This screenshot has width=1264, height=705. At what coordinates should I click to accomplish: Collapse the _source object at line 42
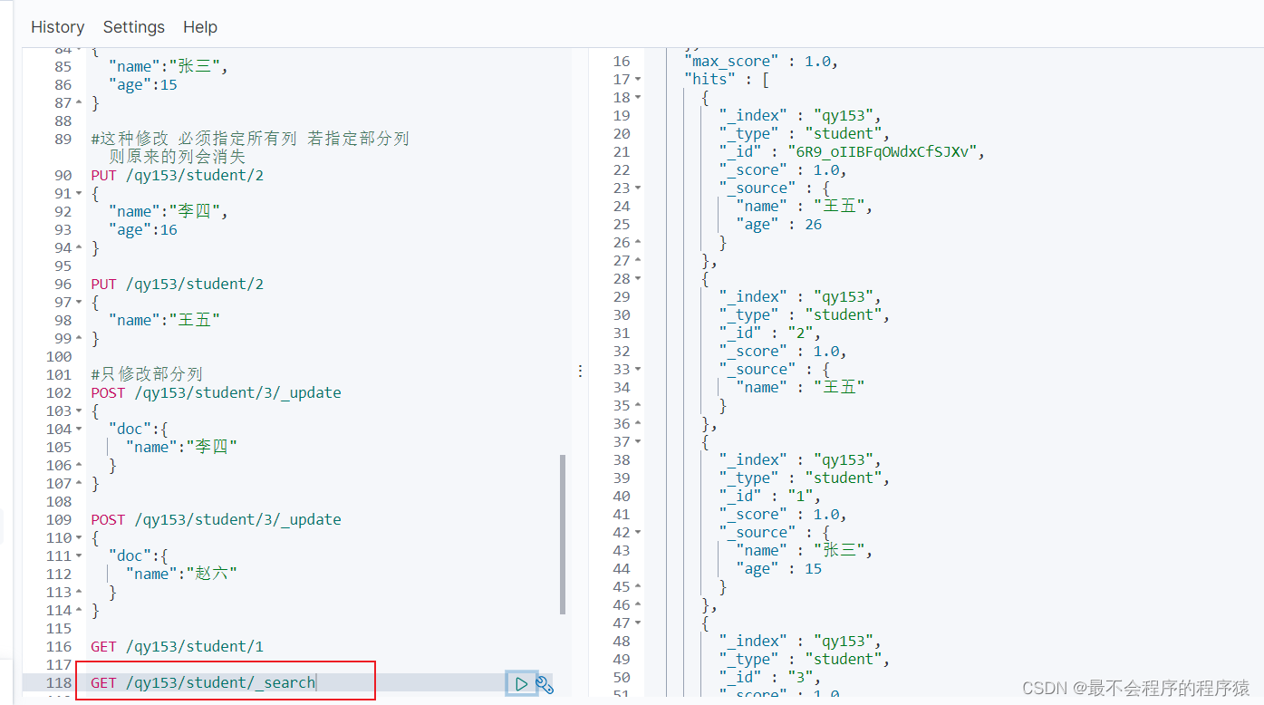[638, 532]
